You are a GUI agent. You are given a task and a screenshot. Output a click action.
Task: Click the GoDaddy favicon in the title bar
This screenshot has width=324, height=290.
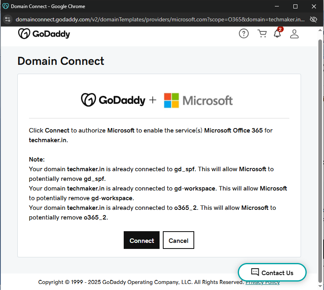coord(6,6)
